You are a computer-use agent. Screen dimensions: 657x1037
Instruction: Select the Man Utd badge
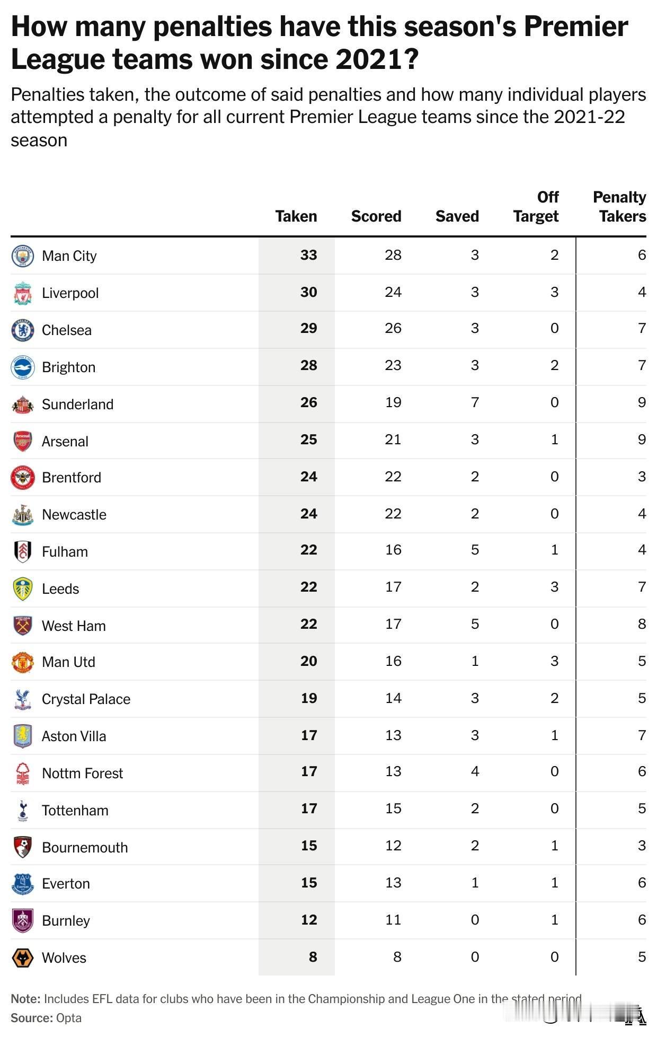point(23,662)
